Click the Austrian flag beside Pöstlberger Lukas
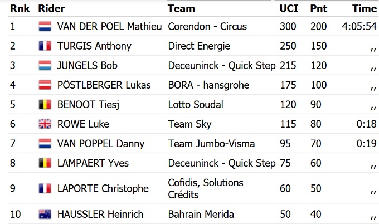The image size is (379, 224). 45,85
